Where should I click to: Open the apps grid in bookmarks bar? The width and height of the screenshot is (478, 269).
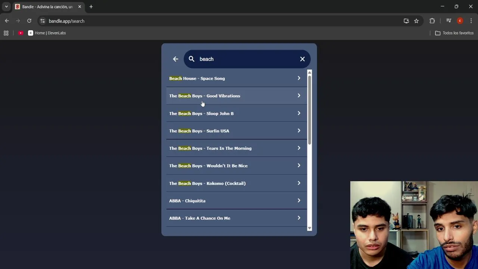[x=6, y=33]
